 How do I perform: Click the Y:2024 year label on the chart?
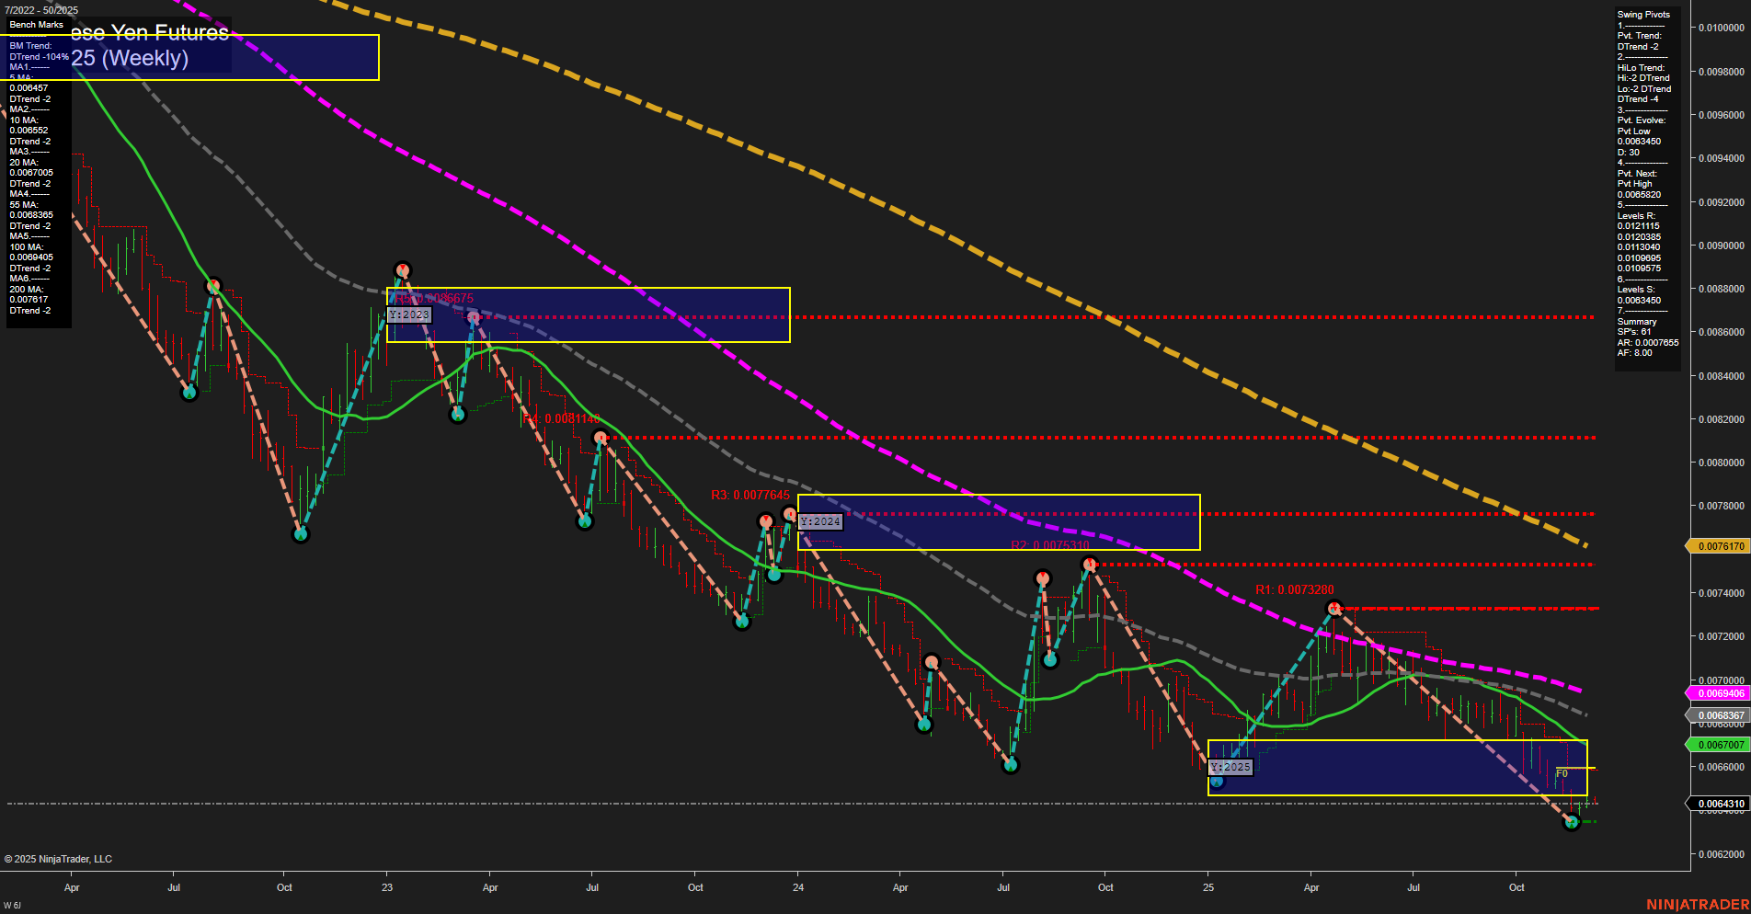[x=820, y=520]
